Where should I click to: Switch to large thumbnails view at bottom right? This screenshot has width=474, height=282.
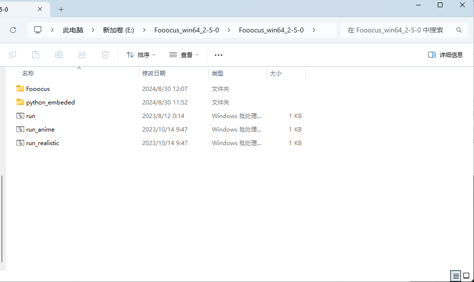467,276
